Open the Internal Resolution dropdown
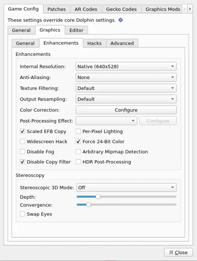Image resolution: width=197 pixels, height=261 pixels. pyautogui.click(x=126, y=66)
